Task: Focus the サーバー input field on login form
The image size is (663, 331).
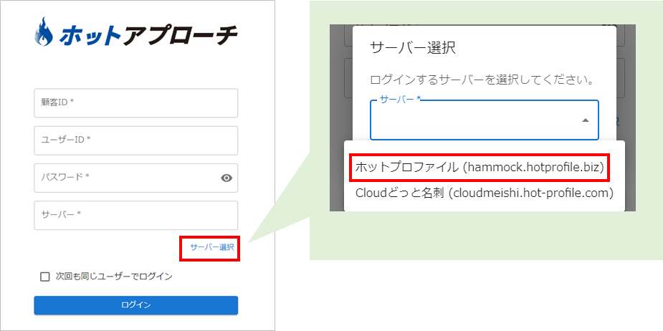Action: [x=135, y=215]
